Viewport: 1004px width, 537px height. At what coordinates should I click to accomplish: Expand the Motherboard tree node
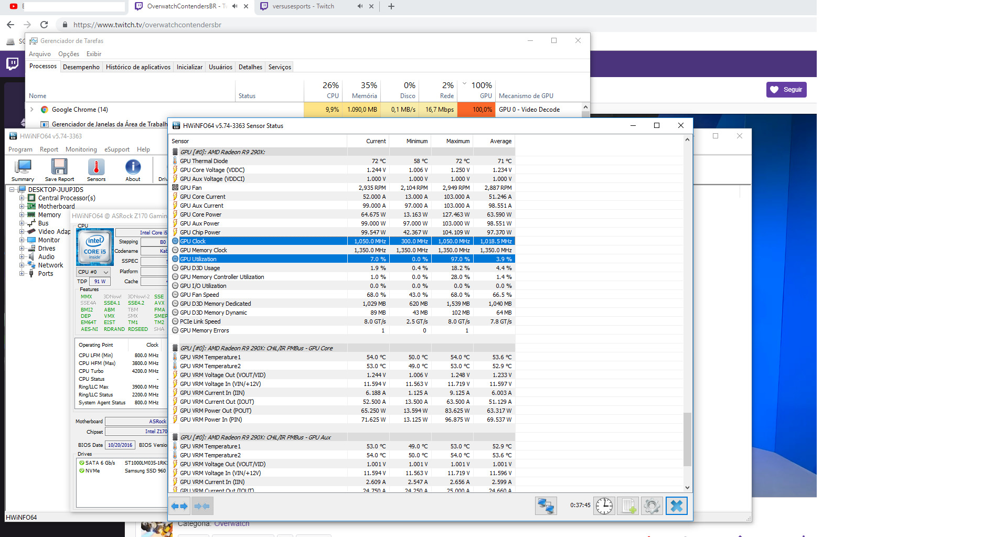coord(22,207)
